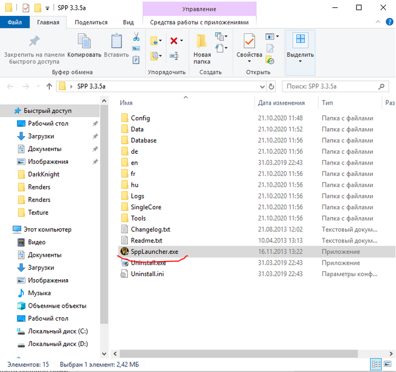
Task: Select the Config folder
Action: 140,118
